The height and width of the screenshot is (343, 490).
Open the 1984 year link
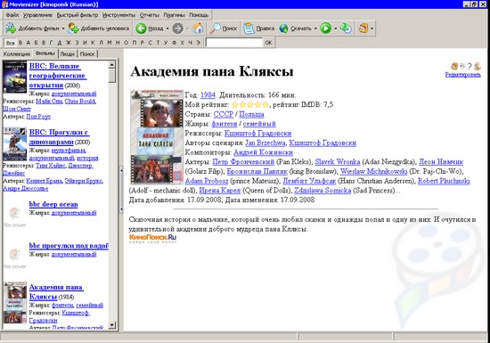coord(208,95)
